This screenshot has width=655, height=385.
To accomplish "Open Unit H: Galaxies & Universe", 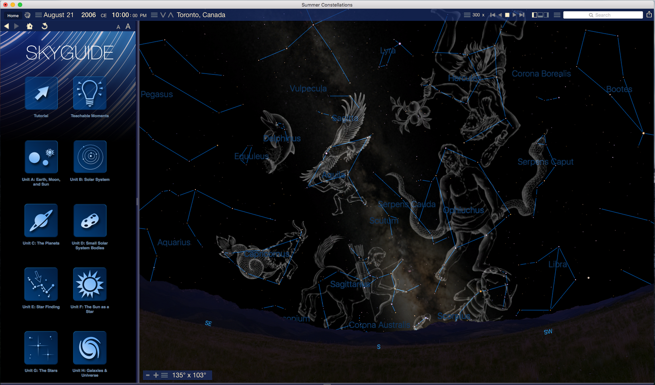I will tap(90, 348).
